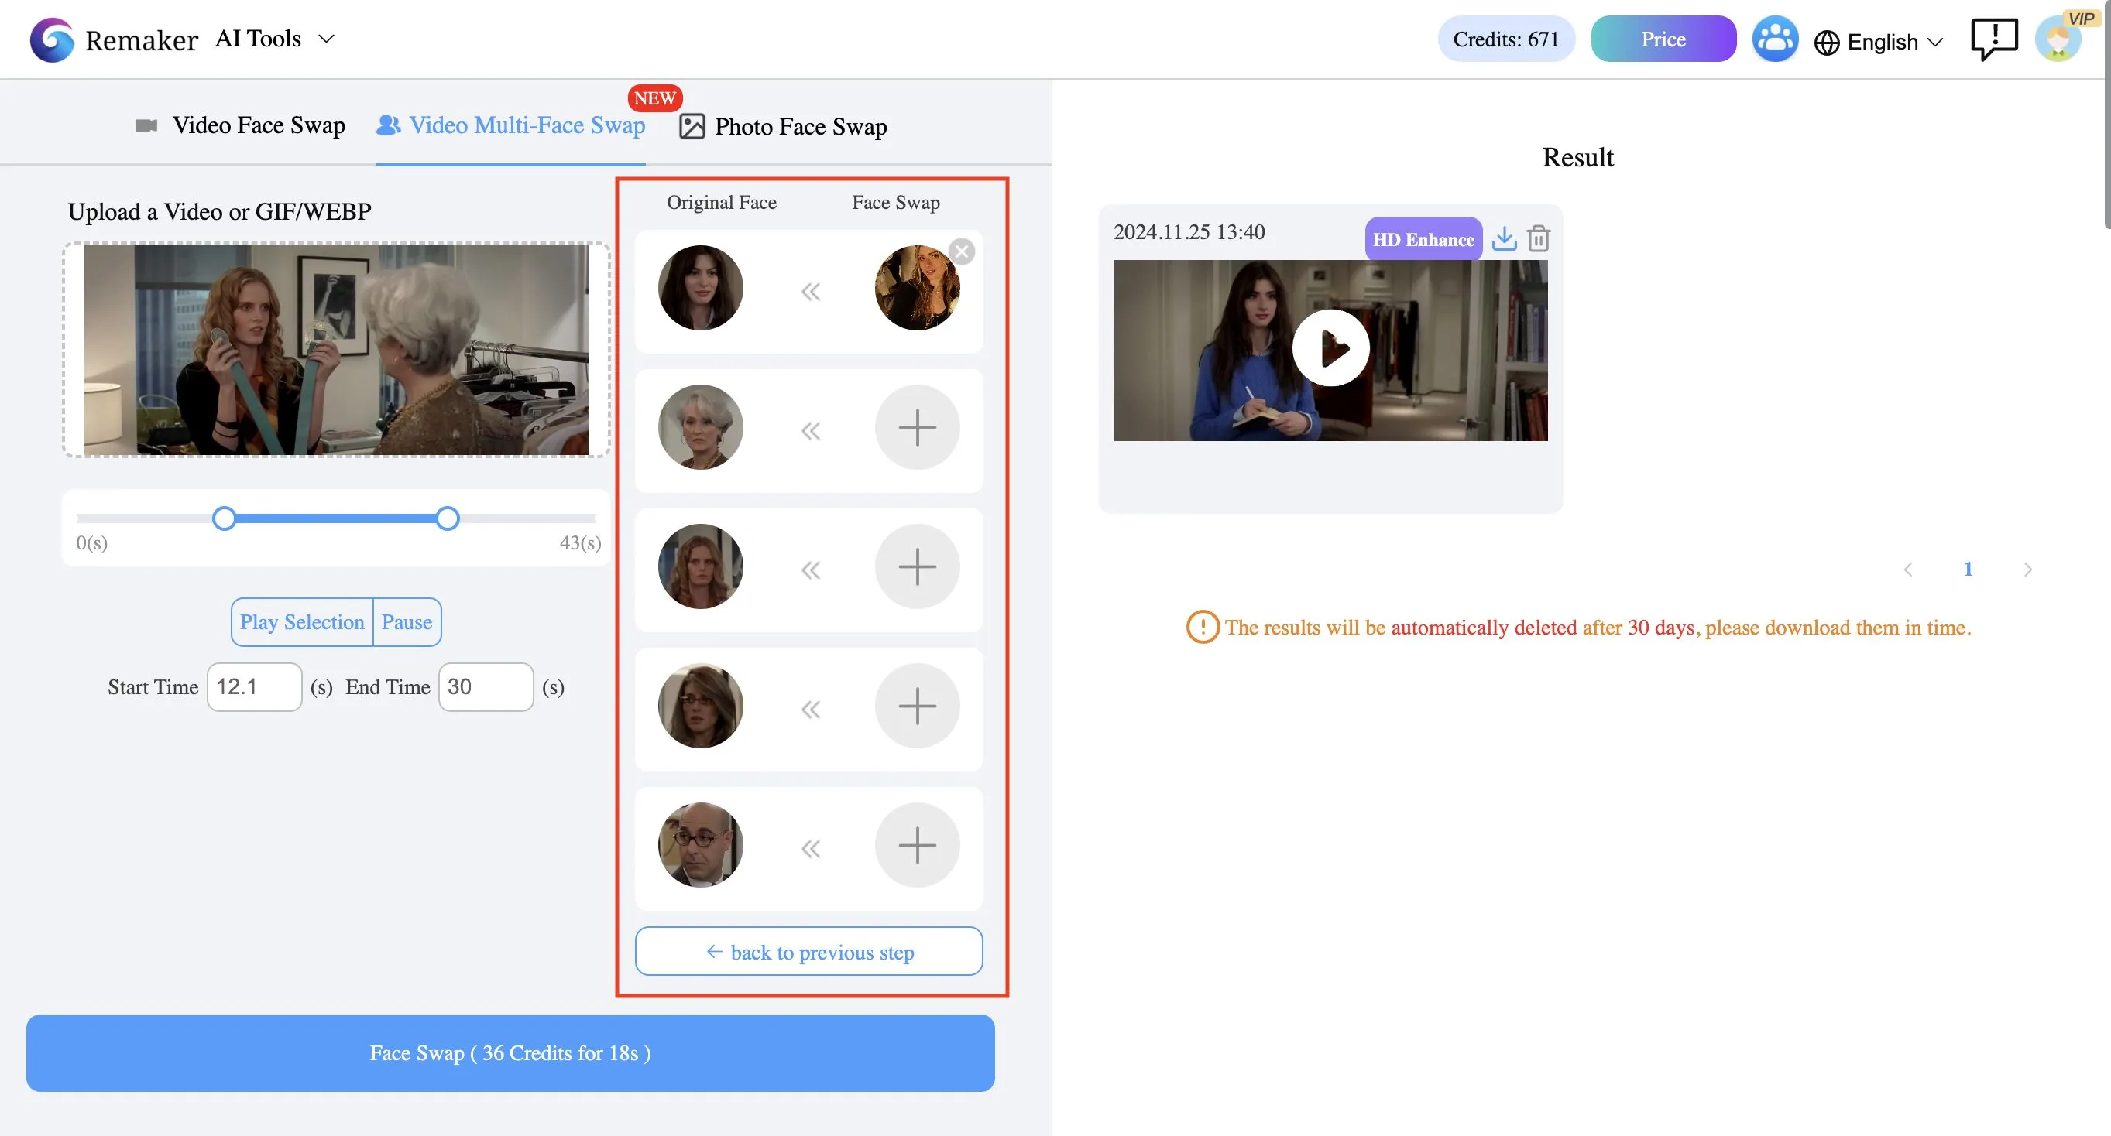Switch to Video Face Swap tab
The height and width of the screenshot is (1136, 2111).
tap(240, 125)
